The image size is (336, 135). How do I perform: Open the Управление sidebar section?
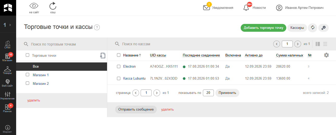[x=7, y=96]
